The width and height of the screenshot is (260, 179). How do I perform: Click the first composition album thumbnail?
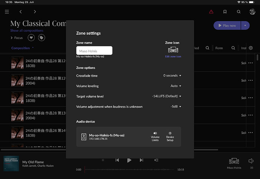[17, 63]
